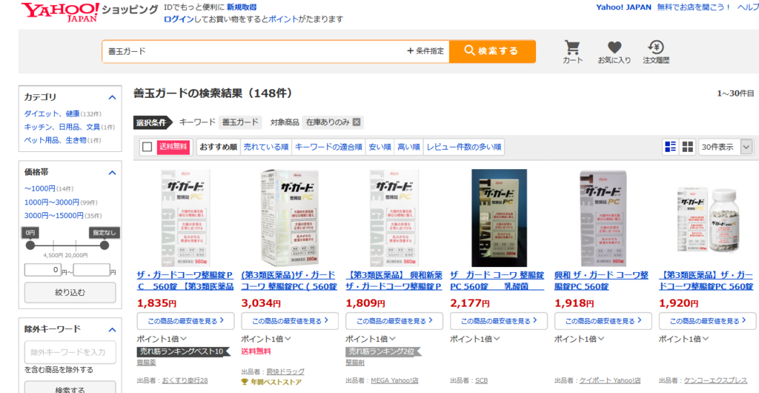This screenshot has height=393, width=759.
Task: Sort by キーワードの適合順
Action: coord(328,147)
